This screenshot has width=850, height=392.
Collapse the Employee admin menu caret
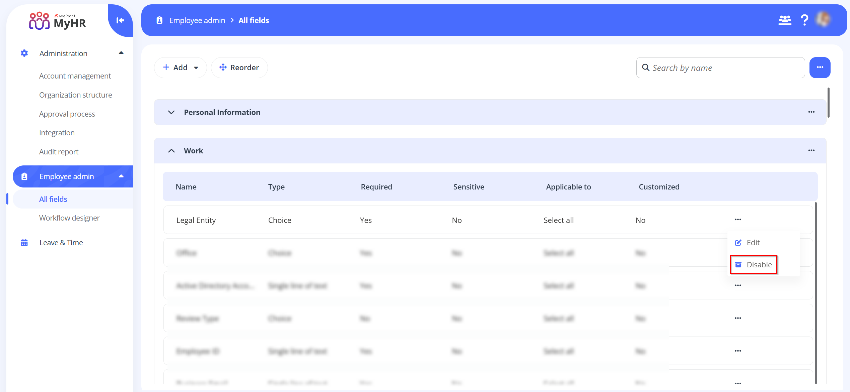(x=121, y=176)
